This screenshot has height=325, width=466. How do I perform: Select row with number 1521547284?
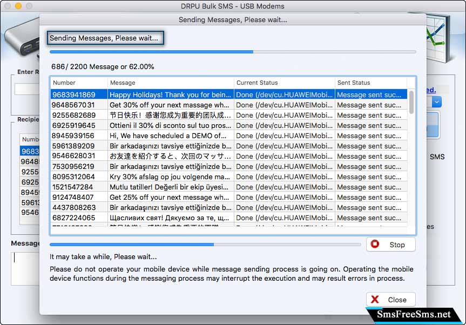pyautogui.click(x=228, y=187)
